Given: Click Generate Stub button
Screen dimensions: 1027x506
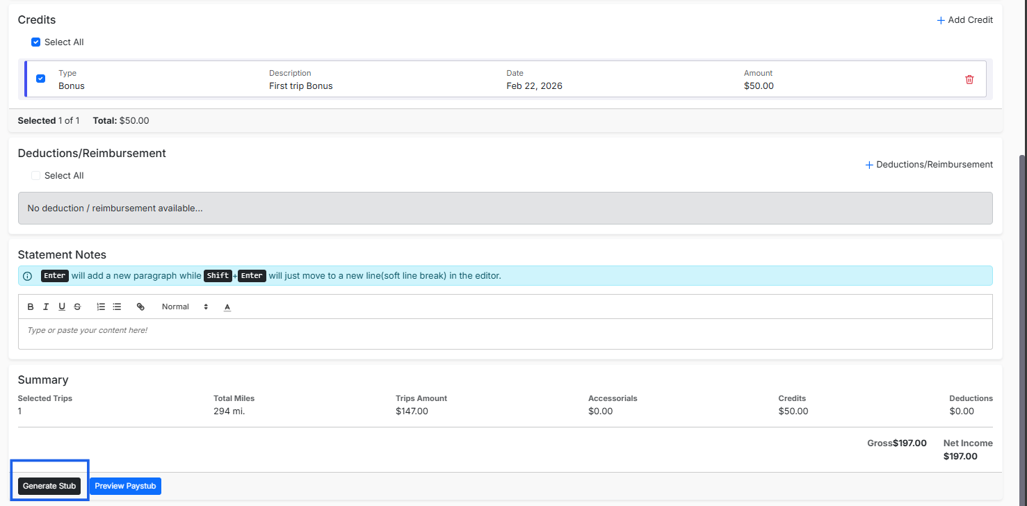Looking at the screenshot, I should pyautogui.click(x=49, y=486).
